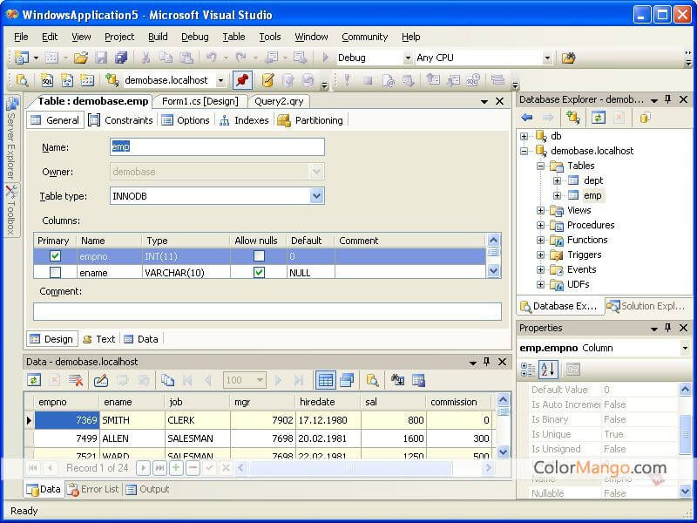Click down arrow of Columns list scrollbar
Image resolution: width=697 pixels, height=523 pixels.
pos(493,270)
